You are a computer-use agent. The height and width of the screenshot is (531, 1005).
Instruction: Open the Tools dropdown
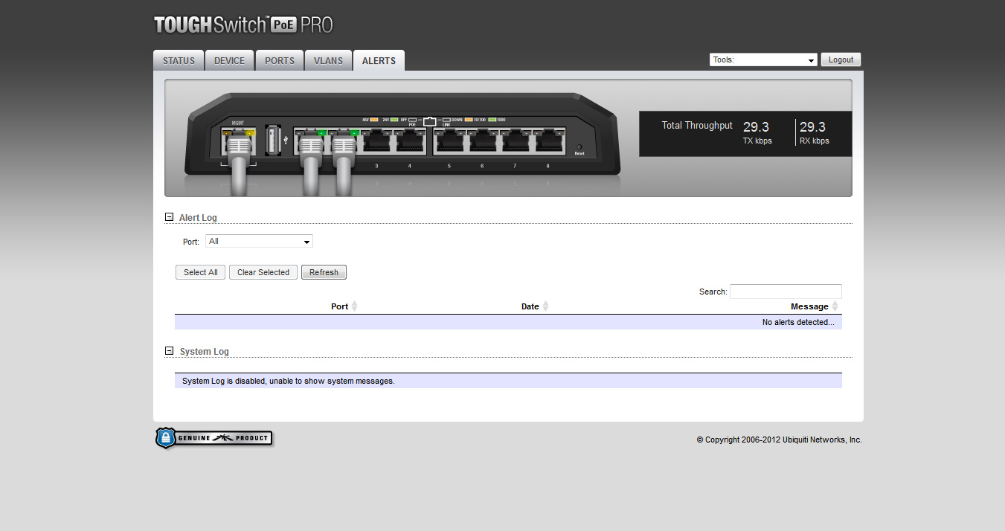click(763, 60)
